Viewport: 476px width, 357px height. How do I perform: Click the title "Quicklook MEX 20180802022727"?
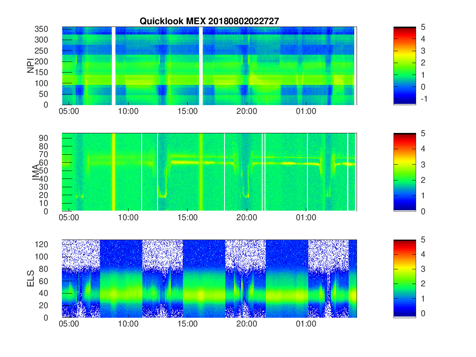pos(209,21)
